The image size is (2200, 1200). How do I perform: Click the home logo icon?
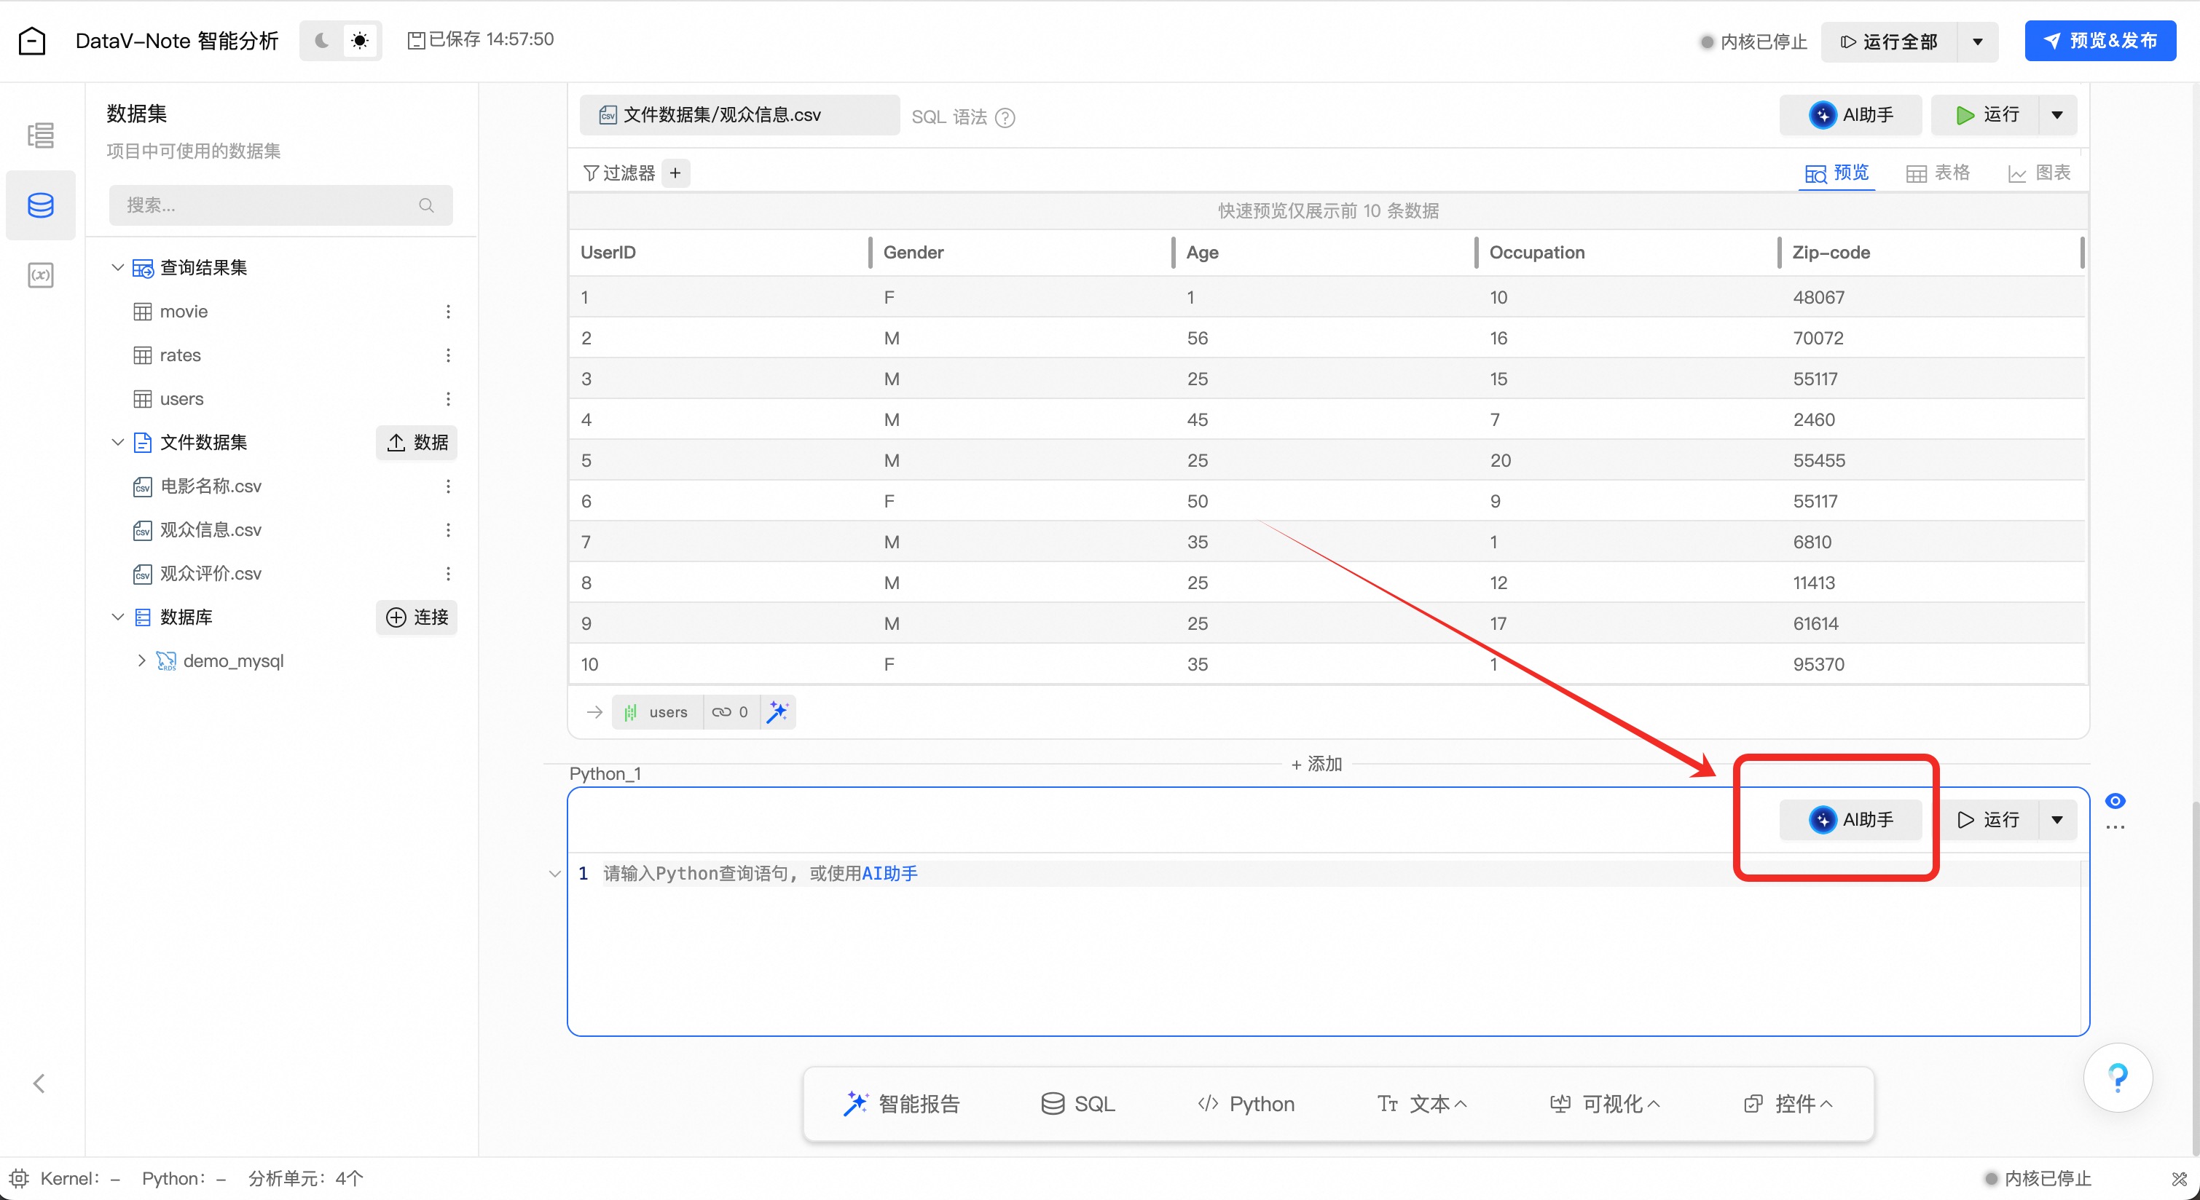click(31, 40)
